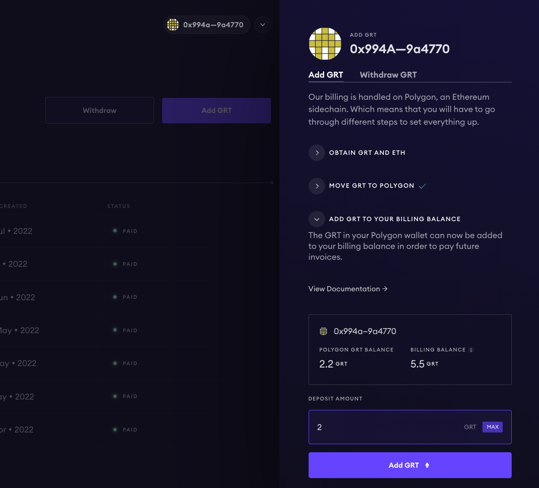This screenshot has width=539, height=488.
Task: Click the Withdraw button in background page
Action: pos(99,111)
